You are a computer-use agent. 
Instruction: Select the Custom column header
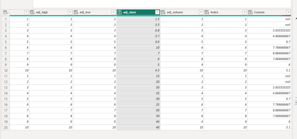269,12
